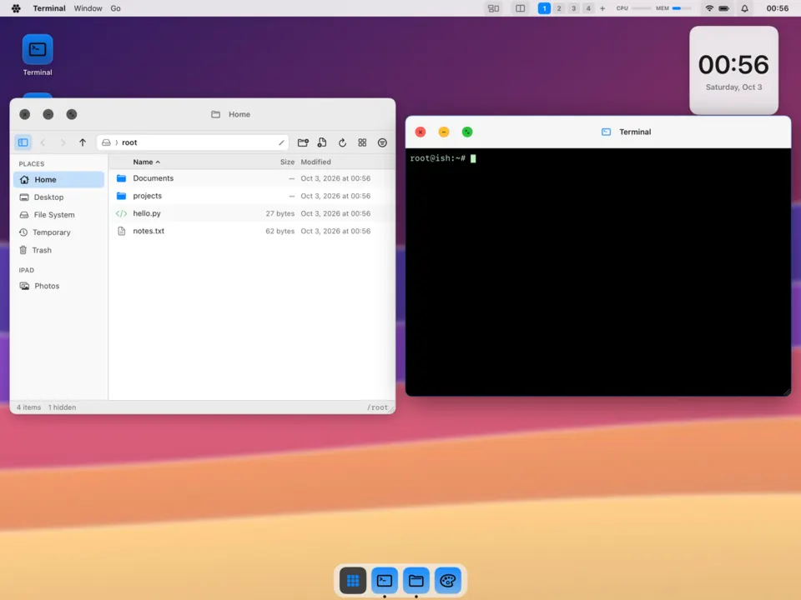Sort files by Modified column
The height and width of the screenshot is (600, 801).
pos(315,162)
